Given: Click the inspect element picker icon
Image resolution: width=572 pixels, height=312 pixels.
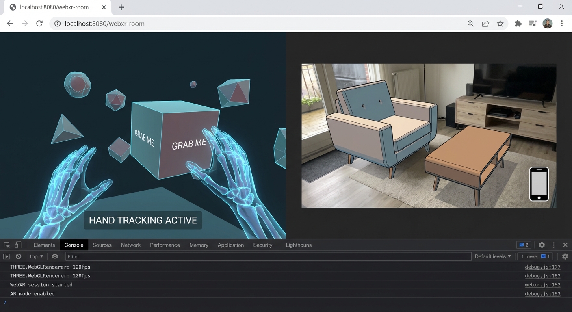Looking at the screenshot, I should point(7,245).
